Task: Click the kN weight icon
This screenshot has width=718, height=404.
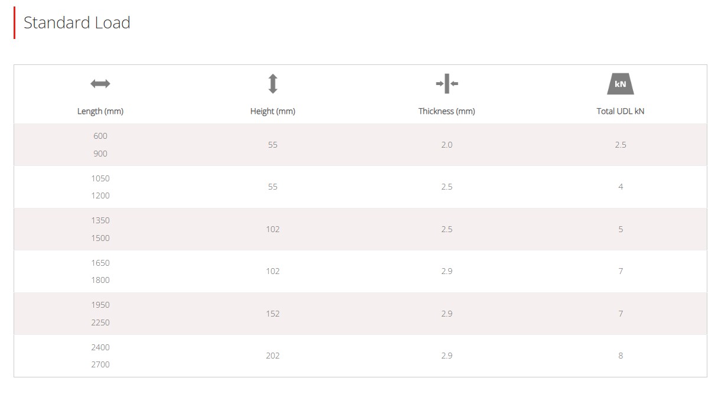Action: [621, 84]
